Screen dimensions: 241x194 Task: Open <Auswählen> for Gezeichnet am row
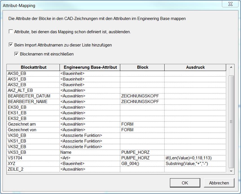pyautogui.click(x=90, y=124)
